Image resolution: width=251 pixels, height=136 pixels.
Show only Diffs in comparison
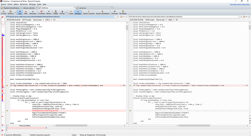click(25, 12)
